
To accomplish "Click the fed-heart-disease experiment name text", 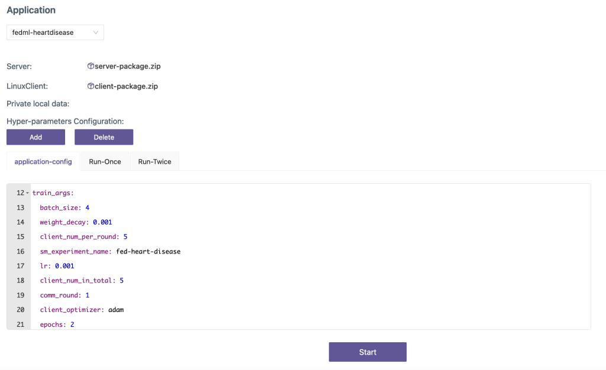I will coord(149,252).
